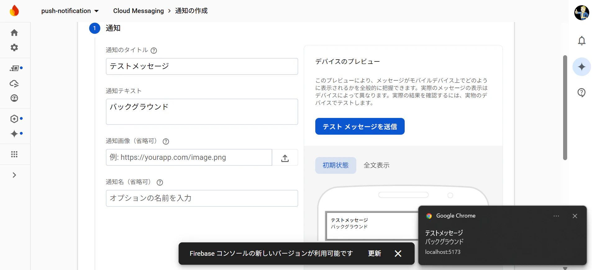Close the Google Chrome notification
The image size is (592, 270).
tap(575, 216)
